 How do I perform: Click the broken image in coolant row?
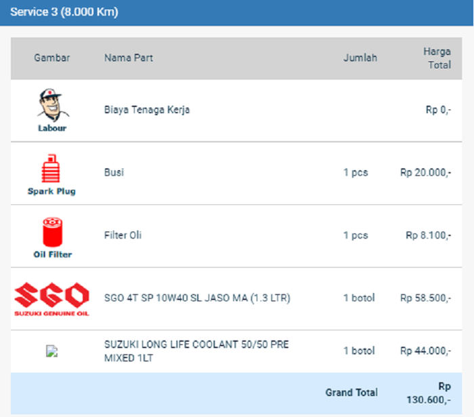51,351
